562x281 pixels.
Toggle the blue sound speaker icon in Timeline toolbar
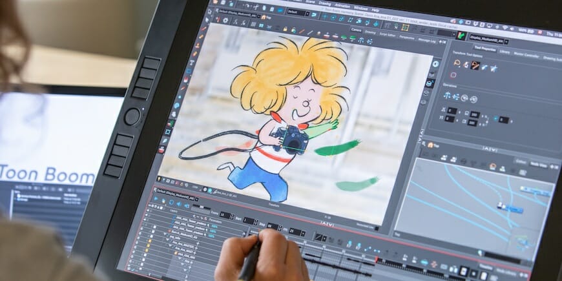coord(179,204)
